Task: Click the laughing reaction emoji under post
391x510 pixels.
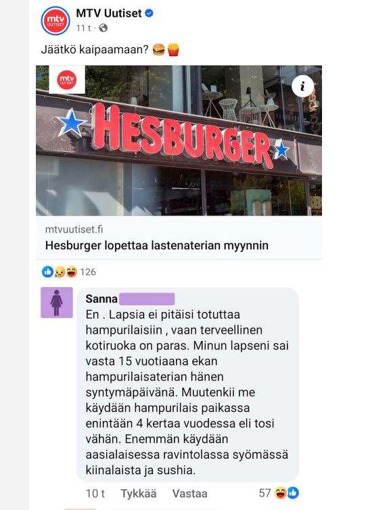Action: coord(71,272)
